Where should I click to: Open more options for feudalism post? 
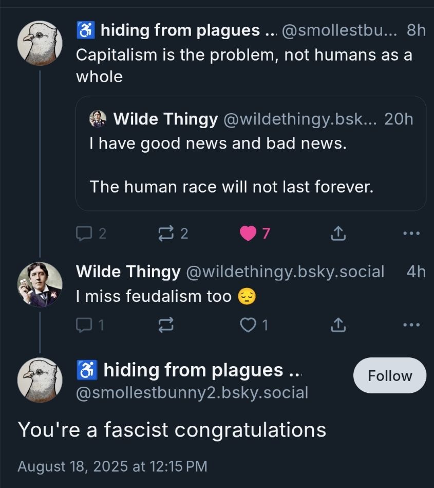tap(411, 324)
